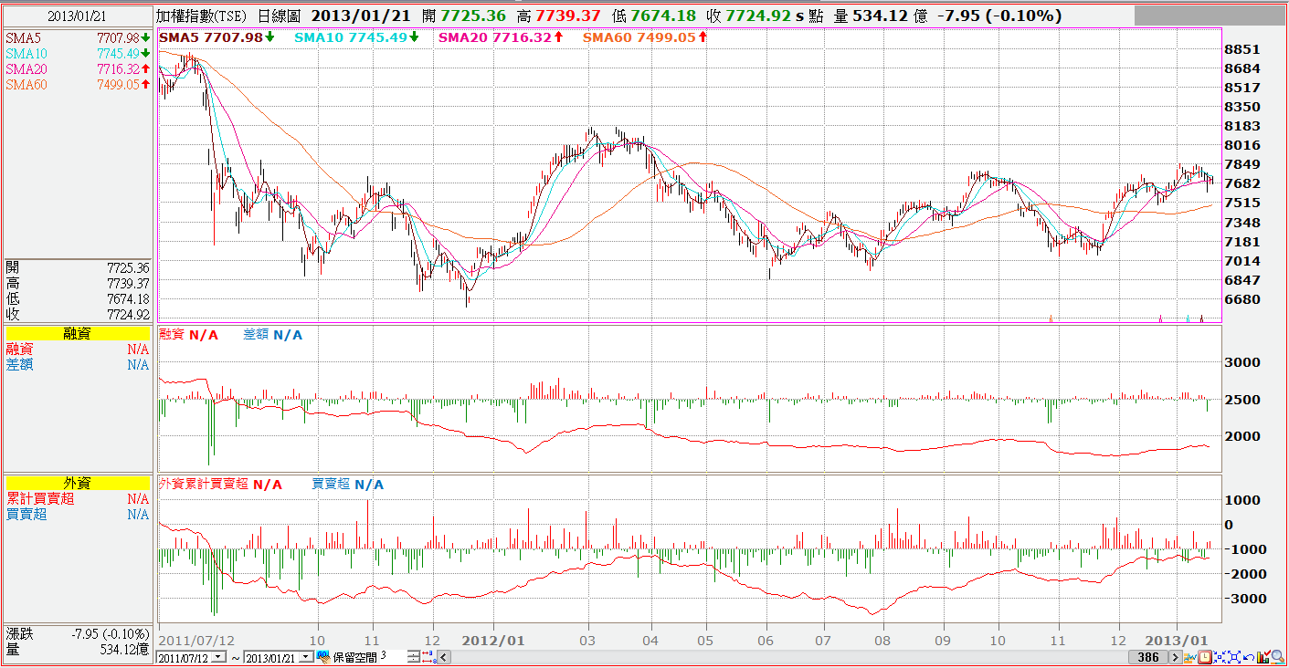Click the SMA60 7499.05 chart legend label

[x=645, y=37]
